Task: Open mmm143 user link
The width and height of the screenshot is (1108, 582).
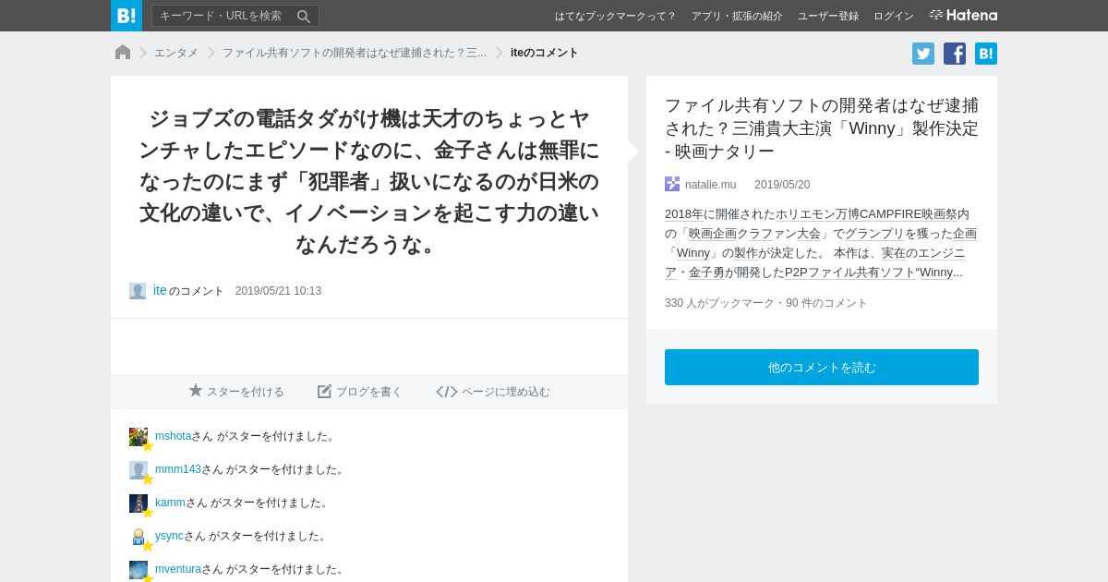Action: point(178,469)
